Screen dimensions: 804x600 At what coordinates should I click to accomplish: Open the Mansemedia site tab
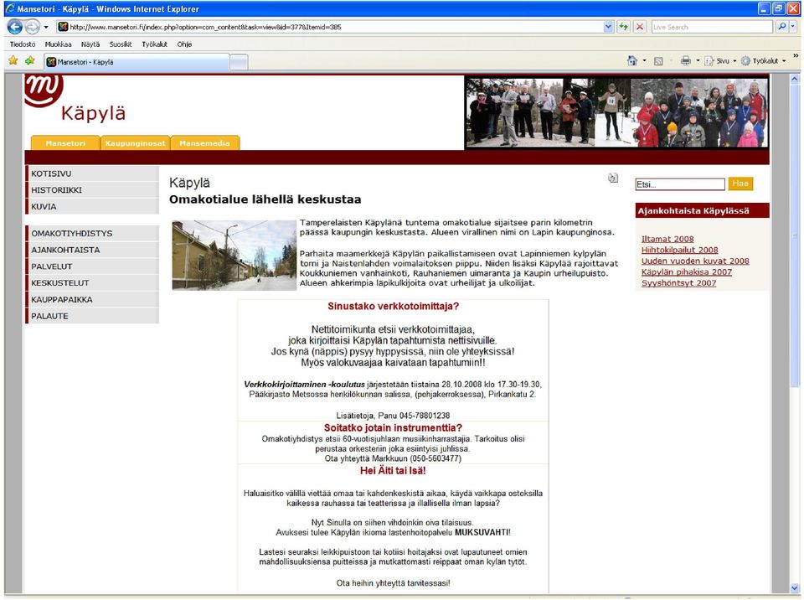204,143
